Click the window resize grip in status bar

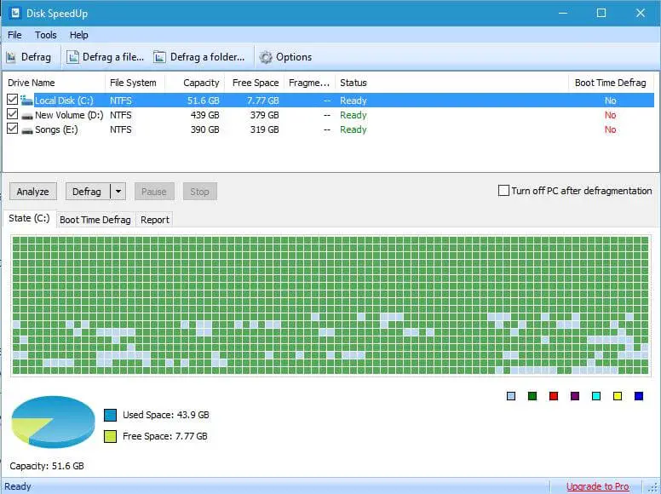coord(653,487)
